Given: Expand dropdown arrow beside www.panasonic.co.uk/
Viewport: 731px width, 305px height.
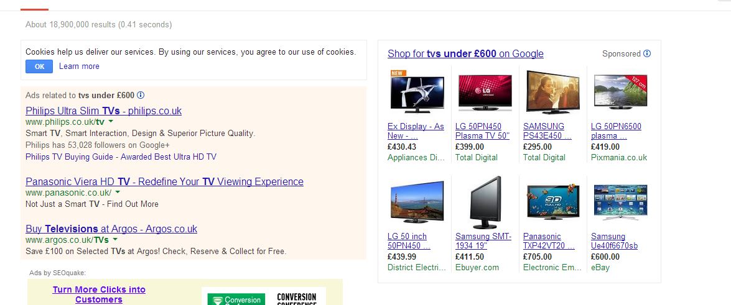Looking at the screenshot, I should [x=118, y=192].
